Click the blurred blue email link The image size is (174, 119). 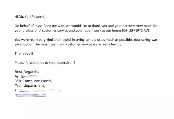[30, 95]
